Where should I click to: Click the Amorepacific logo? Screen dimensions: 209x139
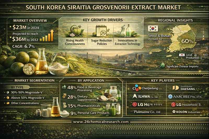point(185,96)
